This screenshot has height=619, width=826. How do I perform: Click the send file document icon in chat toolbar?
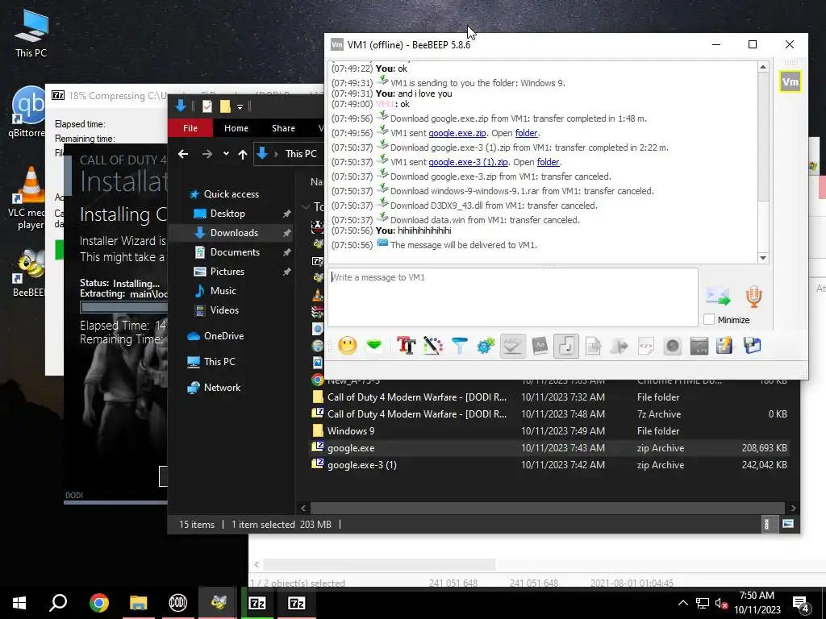click(593, 346)
